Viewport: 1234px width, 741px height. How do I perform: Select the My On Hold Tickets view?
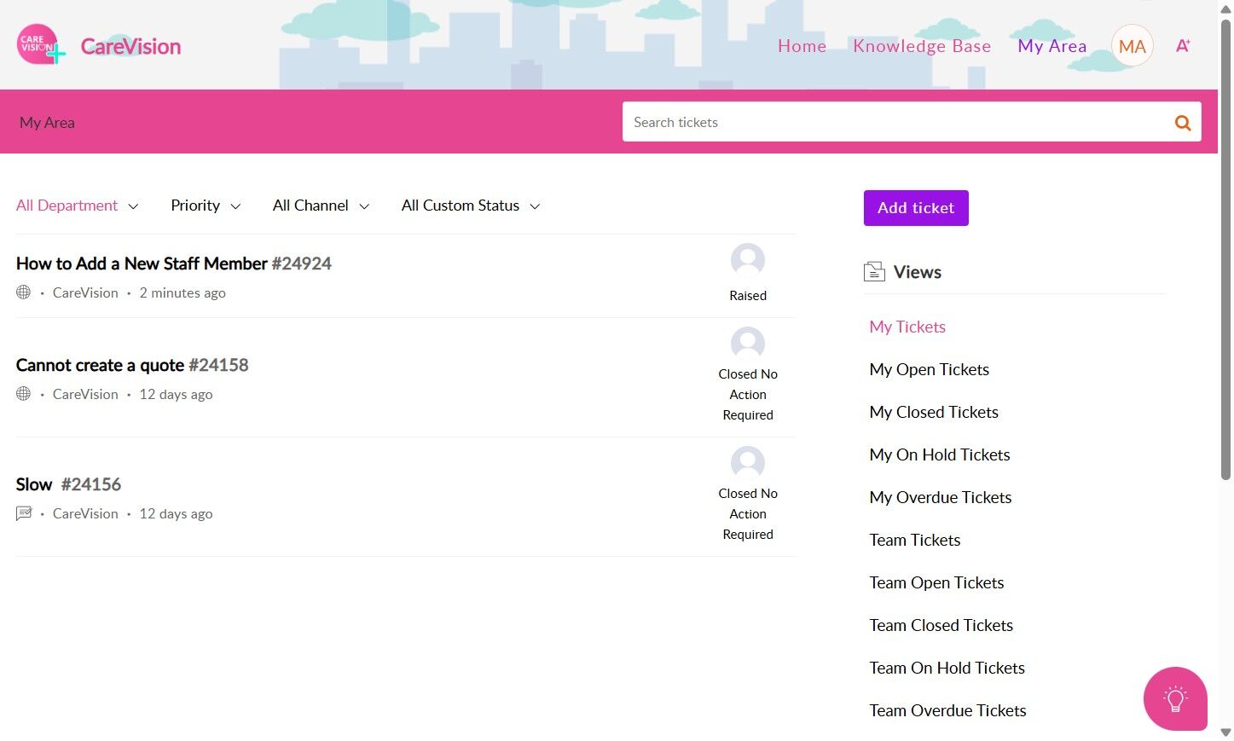coord(940,454)
